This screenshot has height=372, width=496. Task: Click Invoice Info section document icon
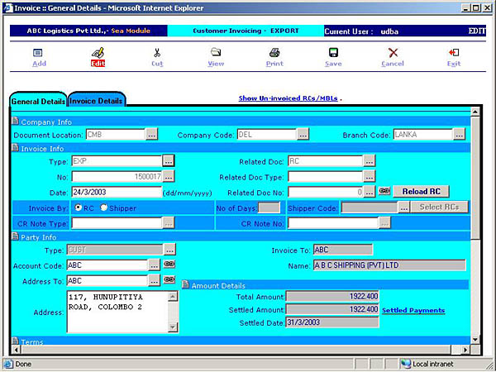(x=15, y=148)
